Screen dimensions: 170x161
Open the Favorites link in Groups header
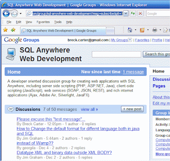tap(142, 40)
